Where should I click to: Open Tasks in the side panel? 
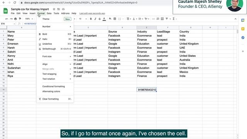(243, 37)
